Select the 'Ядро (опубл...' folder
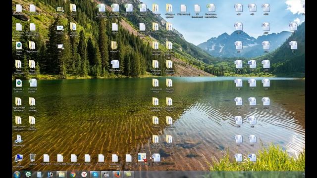317x178 pixels. pos(32,47)
